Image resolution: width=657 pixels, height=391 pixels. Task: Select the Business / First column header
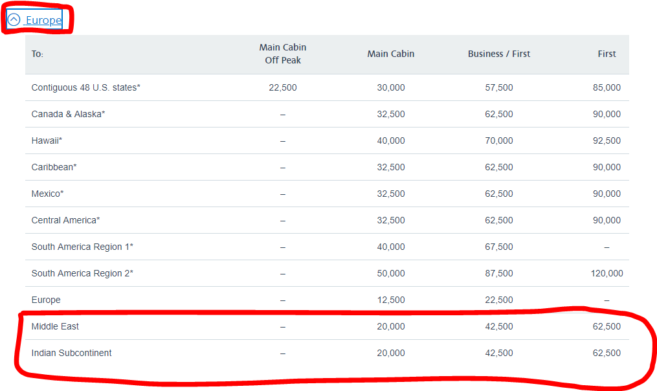(x=498, y=54)
